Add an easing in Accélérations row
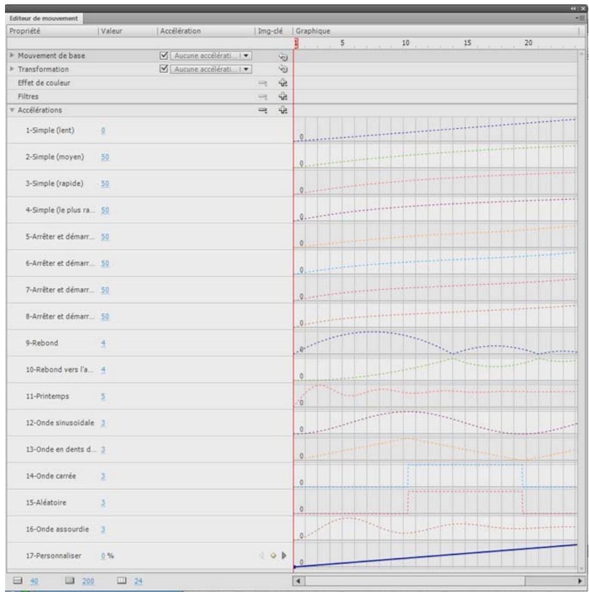589x592 pixels. coord(283,110)
